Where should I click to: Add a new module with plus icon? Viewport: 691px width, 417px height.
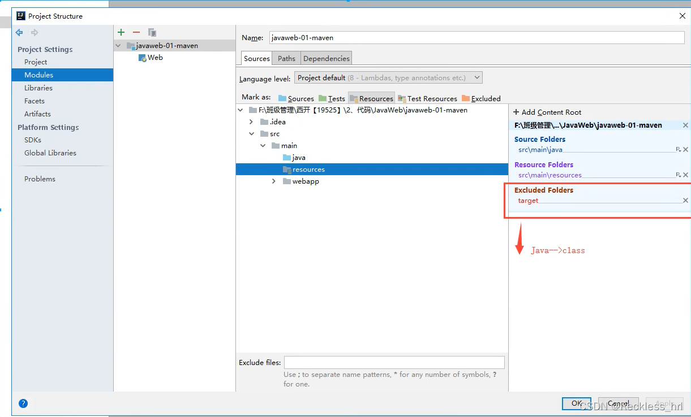pos(121,33)
